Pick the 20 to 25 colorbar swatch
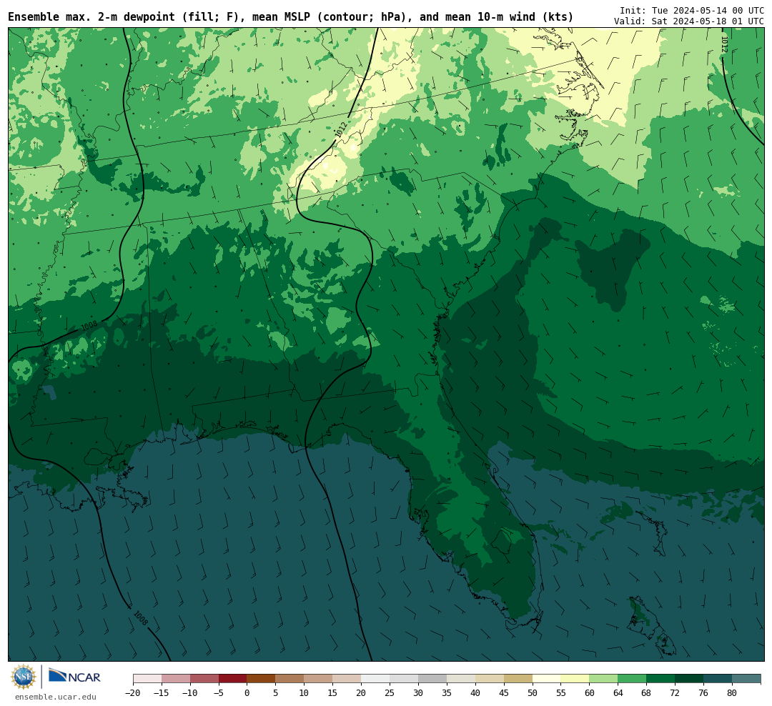The height and width of the screenshot is (706, 772). [376, 679]
